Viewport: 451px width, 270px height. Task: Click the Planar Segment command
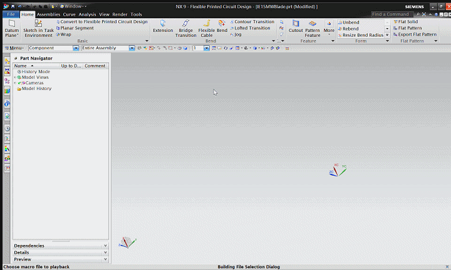[75, 28]
